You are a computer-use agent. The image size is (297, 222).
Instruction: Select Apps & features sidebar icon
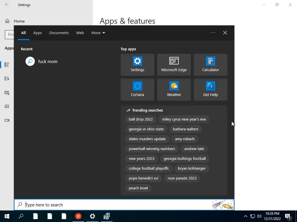point(7,64)
